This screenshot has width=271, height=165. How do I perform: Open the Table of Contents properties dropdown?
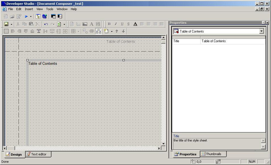point(262,31)
